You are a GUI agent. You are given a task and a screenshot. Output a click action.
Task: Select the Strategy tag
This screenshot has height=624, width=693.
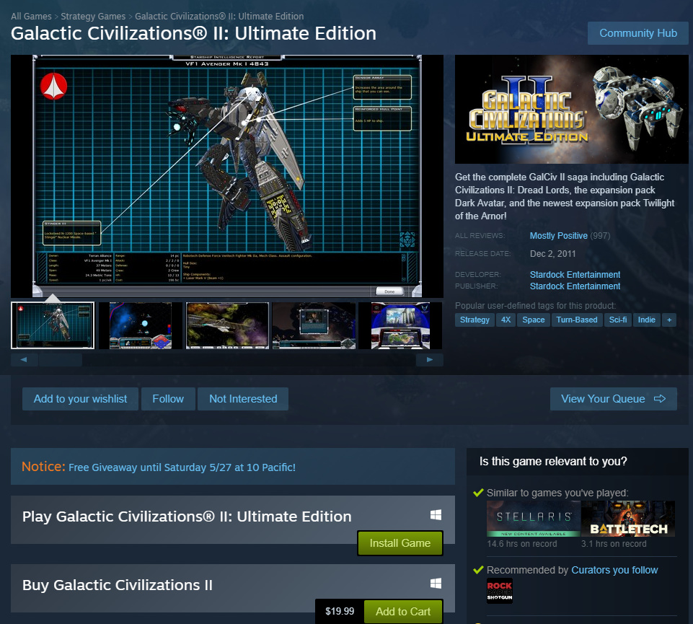pyautogui.click(x=474, y=320)
